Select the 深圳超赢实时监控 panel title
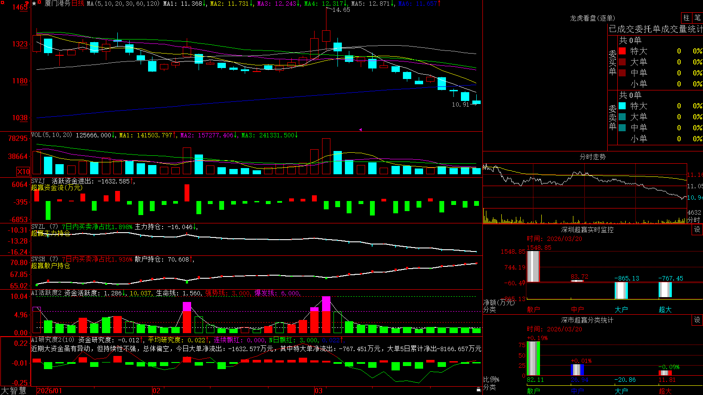Screen dimensions: 703x395 point(587,230)
